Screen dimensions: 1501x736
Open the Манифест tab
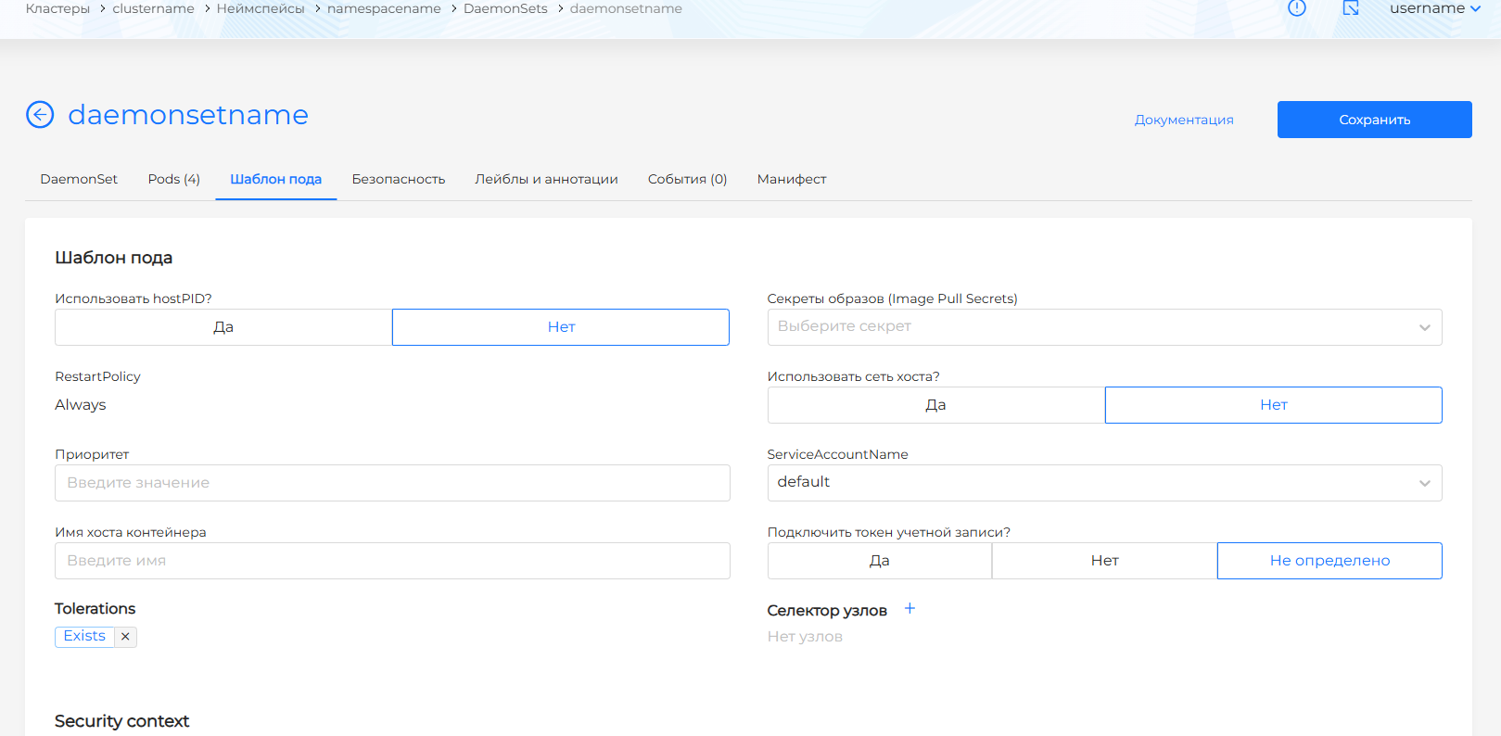(791, 180)
